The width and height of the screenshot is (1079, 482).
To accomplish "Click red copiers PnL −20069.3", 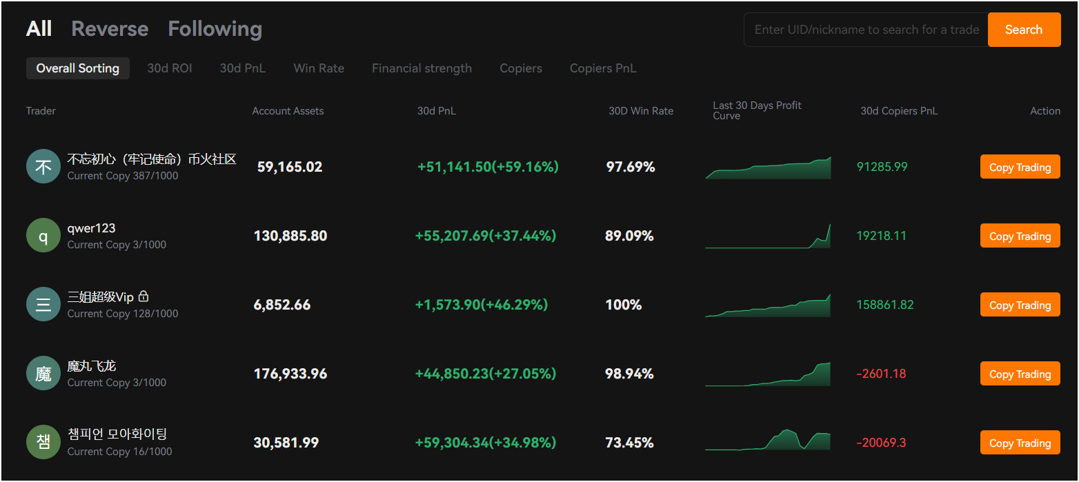I will 881,443.
